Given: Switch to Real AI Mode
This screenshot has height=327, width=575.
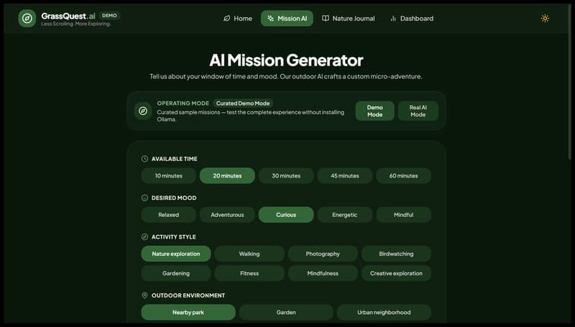Looking at the screenshot, I should 418,111.
